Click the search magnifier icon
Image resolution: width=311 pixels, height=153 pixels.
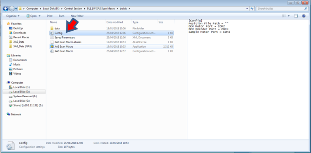(x=306, y=9)
